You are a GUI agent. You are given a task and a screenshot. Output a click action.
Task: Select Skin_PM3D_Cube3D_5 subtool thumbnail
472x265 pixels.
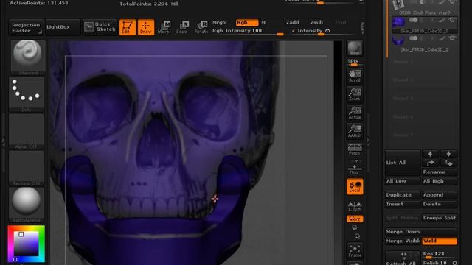398,22
